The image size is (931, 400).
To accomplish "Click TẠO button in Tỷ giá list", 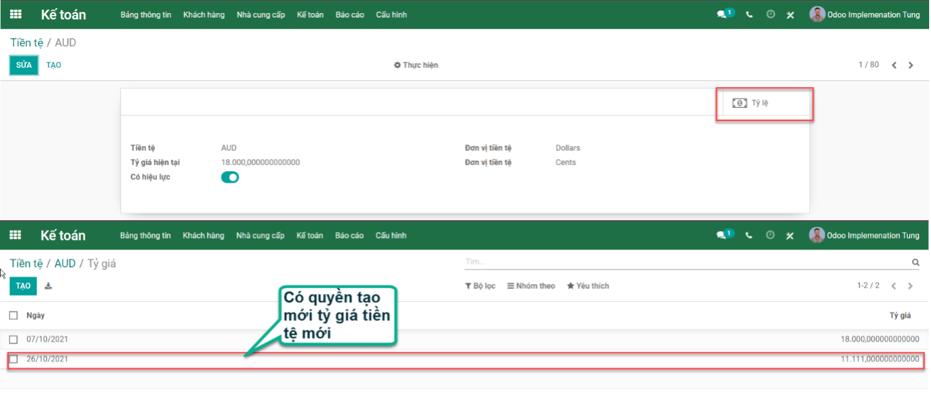I will [23, 286].
